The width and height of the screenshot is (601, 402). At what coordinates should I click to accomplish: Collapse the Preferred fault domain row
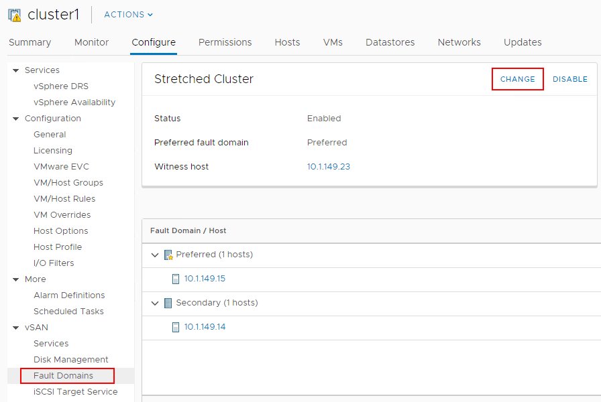(155, 255)
